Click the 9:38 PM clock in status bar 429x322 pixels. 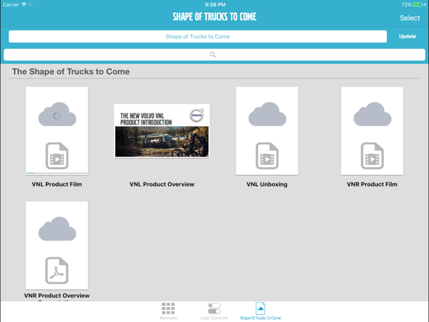[215, 5]
